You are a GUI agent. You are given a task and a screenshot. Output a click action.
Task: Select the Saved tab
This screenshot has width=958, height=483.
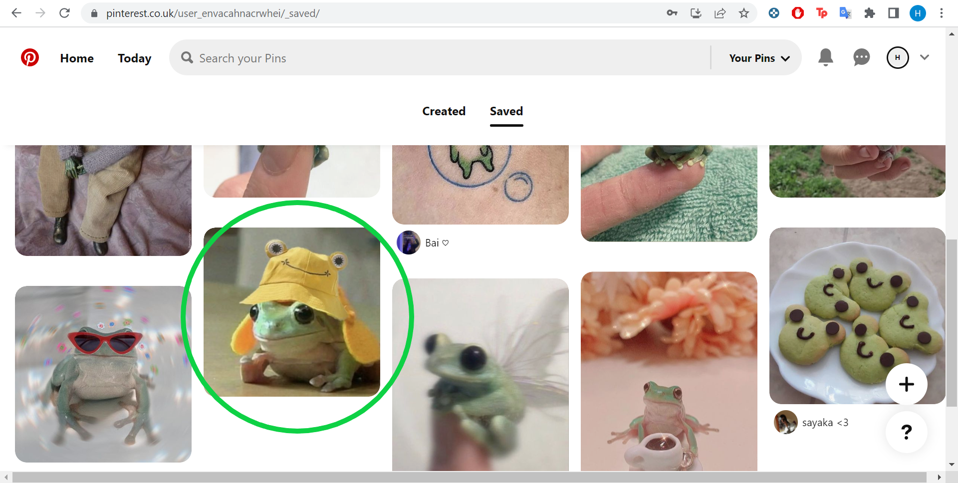(506, 111)
